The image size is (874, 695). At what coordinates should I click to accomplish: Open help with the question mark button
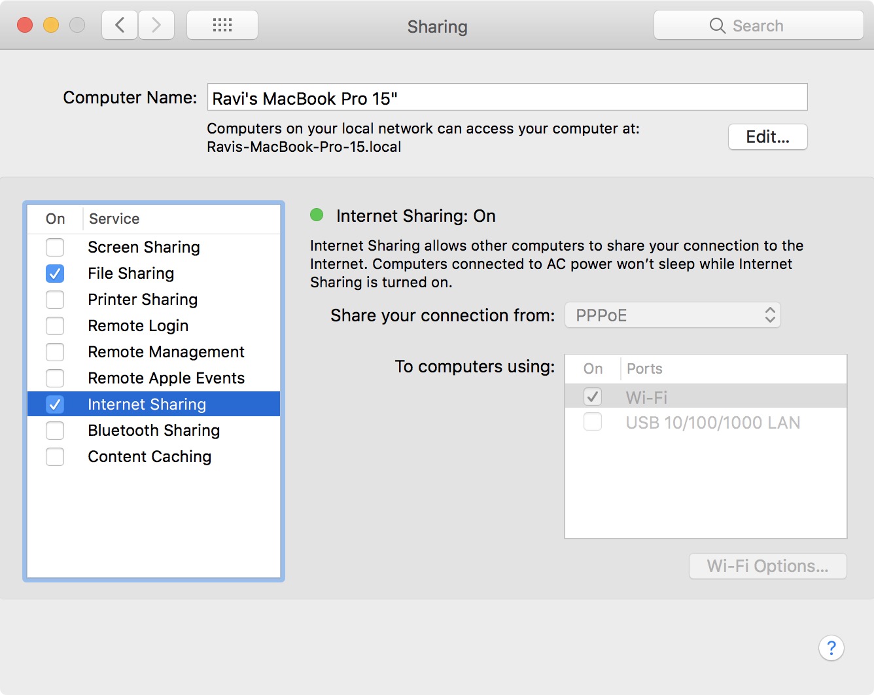[831, 649]
